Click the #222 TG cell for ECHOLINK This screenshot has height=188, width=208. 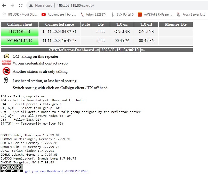[x=100, y=41]
